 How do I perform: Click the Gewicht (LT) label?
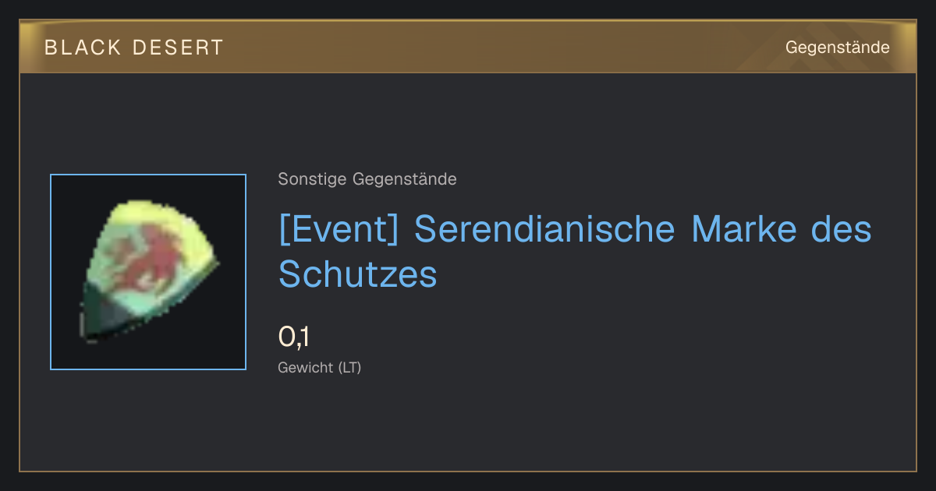click(x=320, y=367)
